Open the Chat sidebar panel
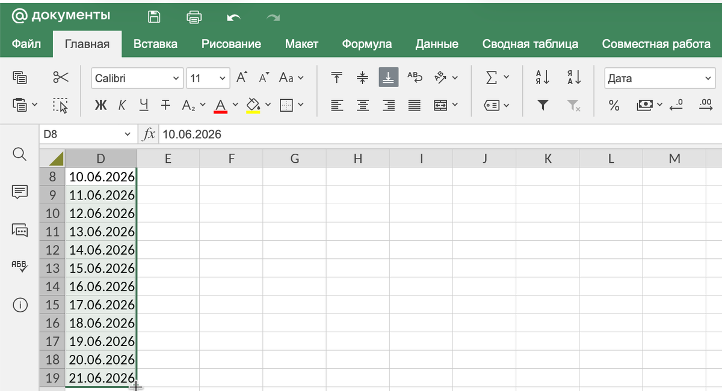 20,229
